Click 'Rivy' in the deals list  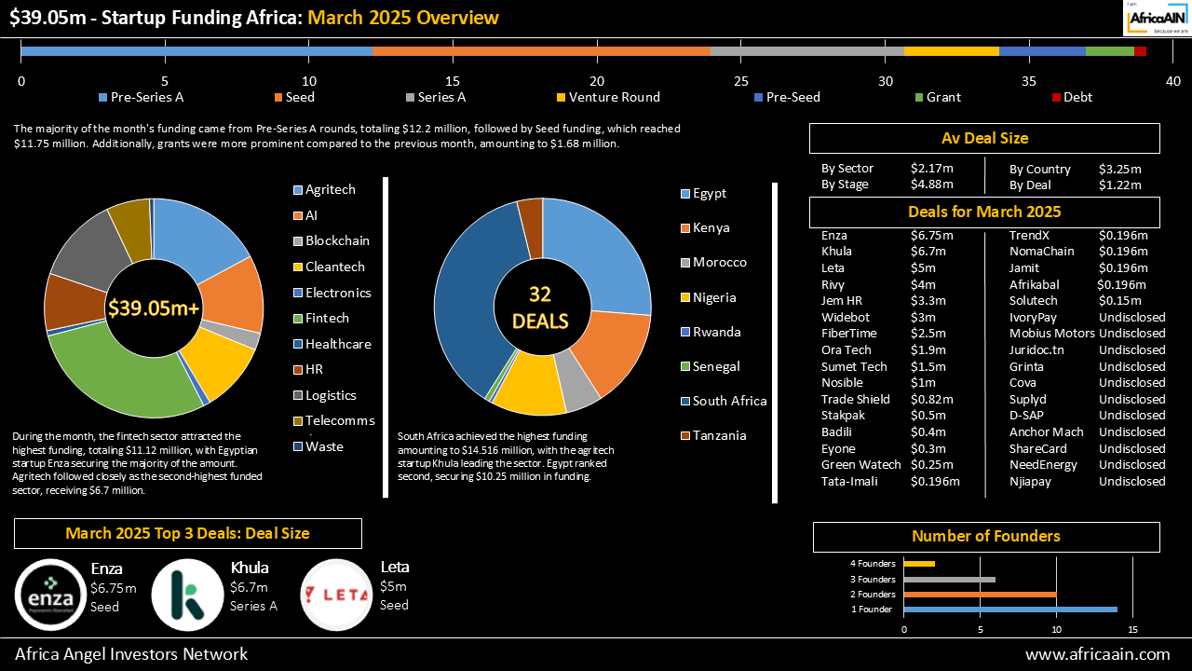833,284
